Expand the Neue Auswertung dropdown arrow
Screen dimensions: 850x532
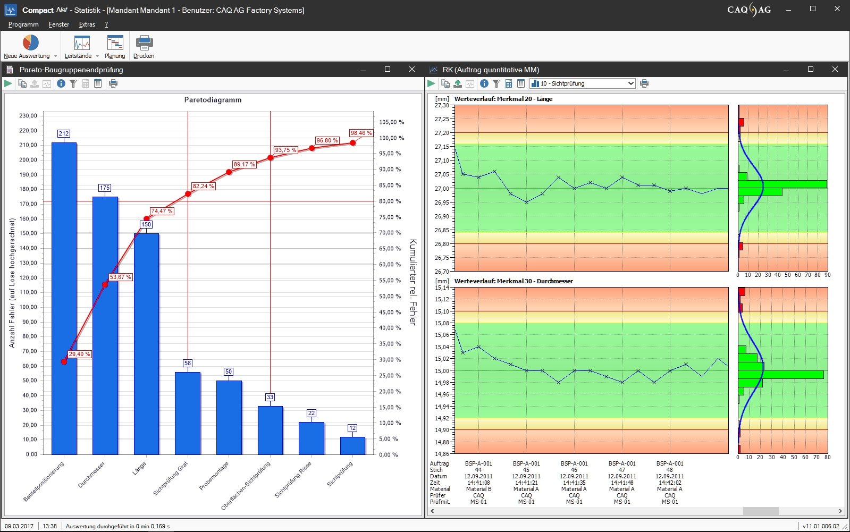55,56
